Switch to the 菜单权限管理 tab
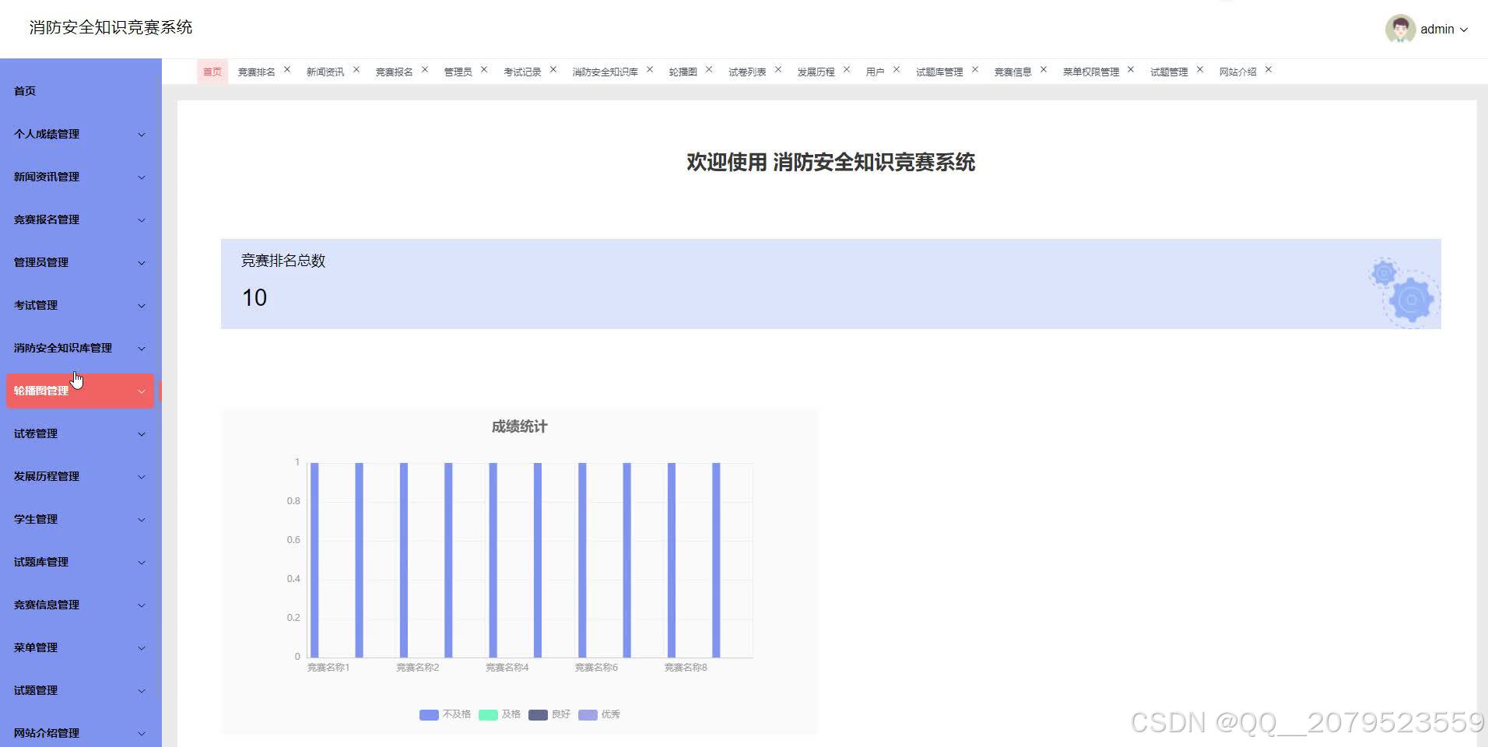This screenshot has height=747, width=1488. pos(1092,71)
